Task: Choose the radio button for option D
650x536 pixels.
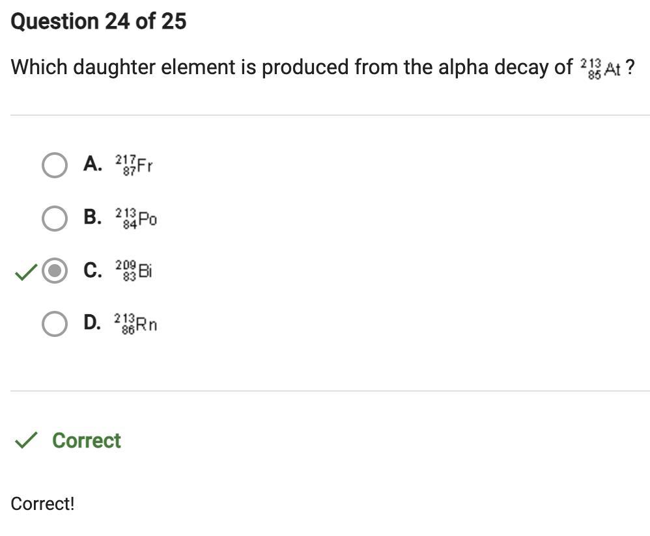Action: click(55, 323)
